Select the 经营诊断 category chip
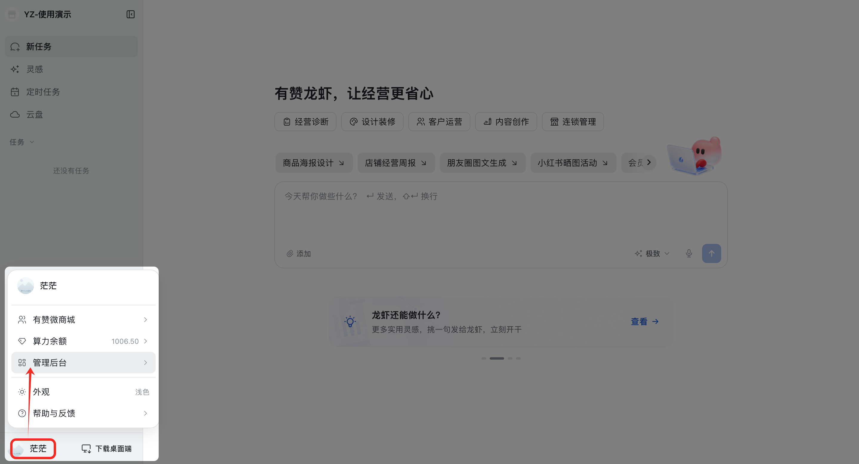The height and width of the screenshot is (464, 859). 305,122
